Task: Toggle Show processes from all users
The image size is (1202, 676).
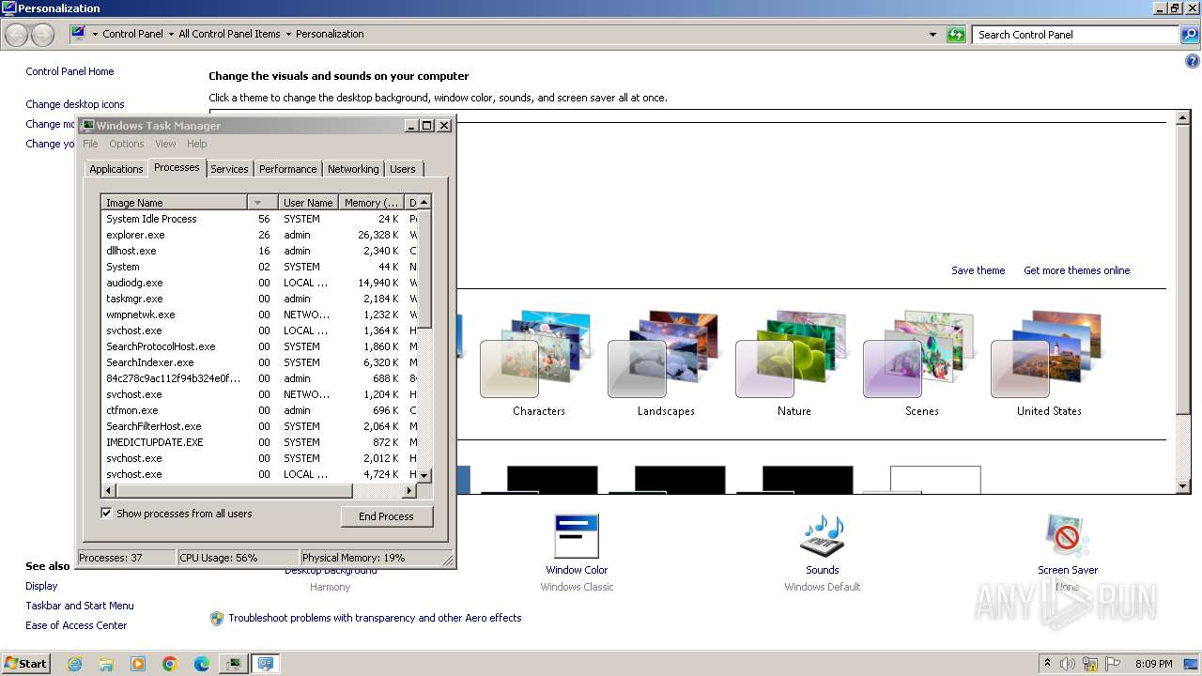Action: (x=106, y=514)
